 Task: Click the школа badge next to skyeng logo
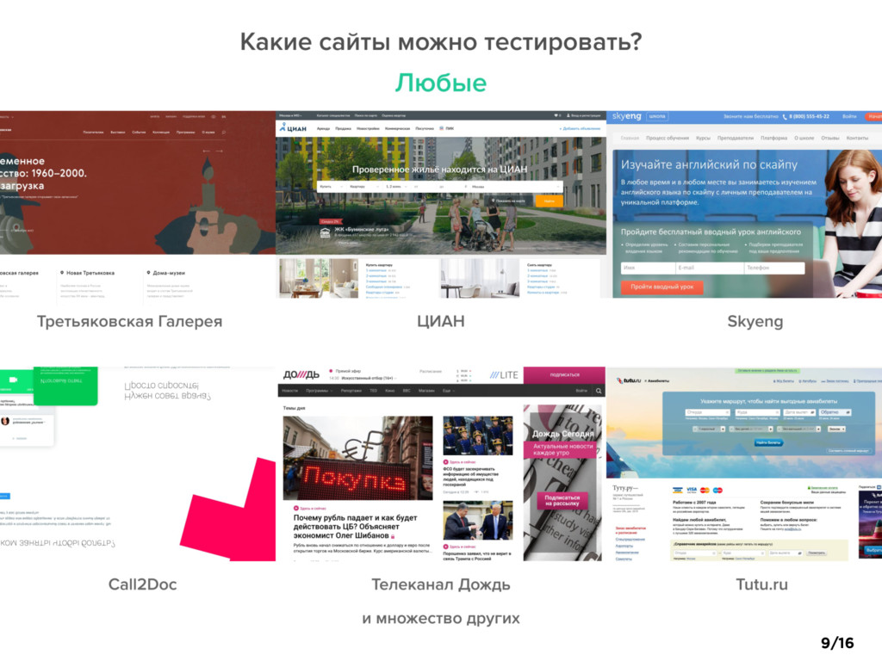[657, 116]
